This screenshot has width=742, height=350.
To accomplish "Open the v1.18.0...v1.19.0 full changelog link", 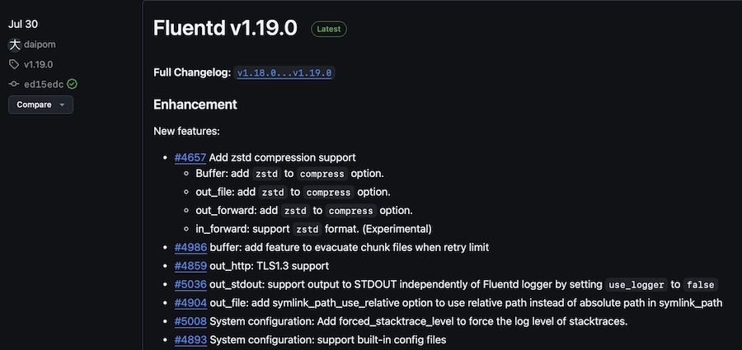I will click(284, 72).
